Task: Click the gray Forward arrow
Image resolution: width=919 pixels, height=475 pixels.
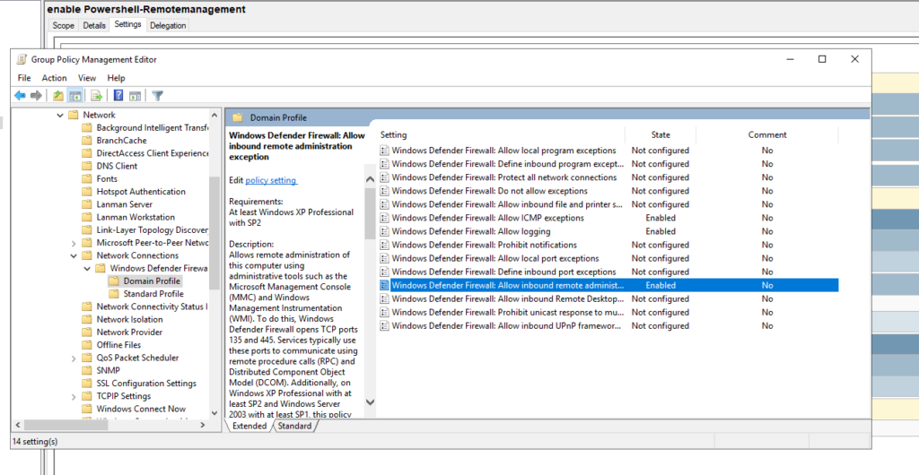Action: click(x=36, y=95)
